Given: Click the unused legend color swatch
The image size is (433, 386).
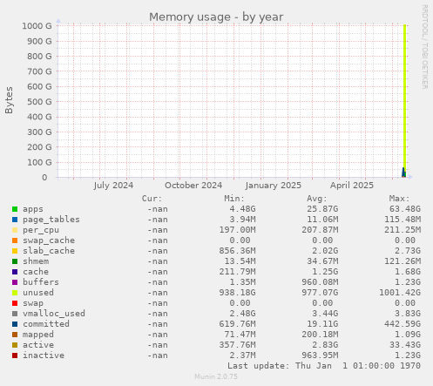Looking at the screenshot, I should coord(15,293).
